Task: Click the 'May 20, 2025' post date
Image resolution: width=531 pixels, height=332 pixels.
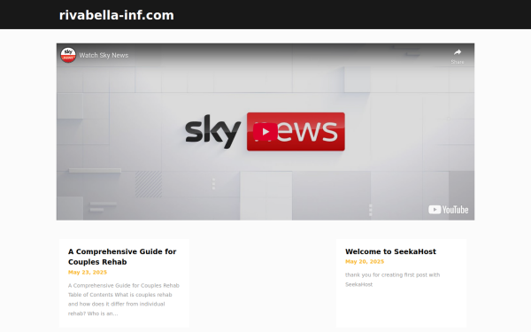Action: click(x=365, y=261)
